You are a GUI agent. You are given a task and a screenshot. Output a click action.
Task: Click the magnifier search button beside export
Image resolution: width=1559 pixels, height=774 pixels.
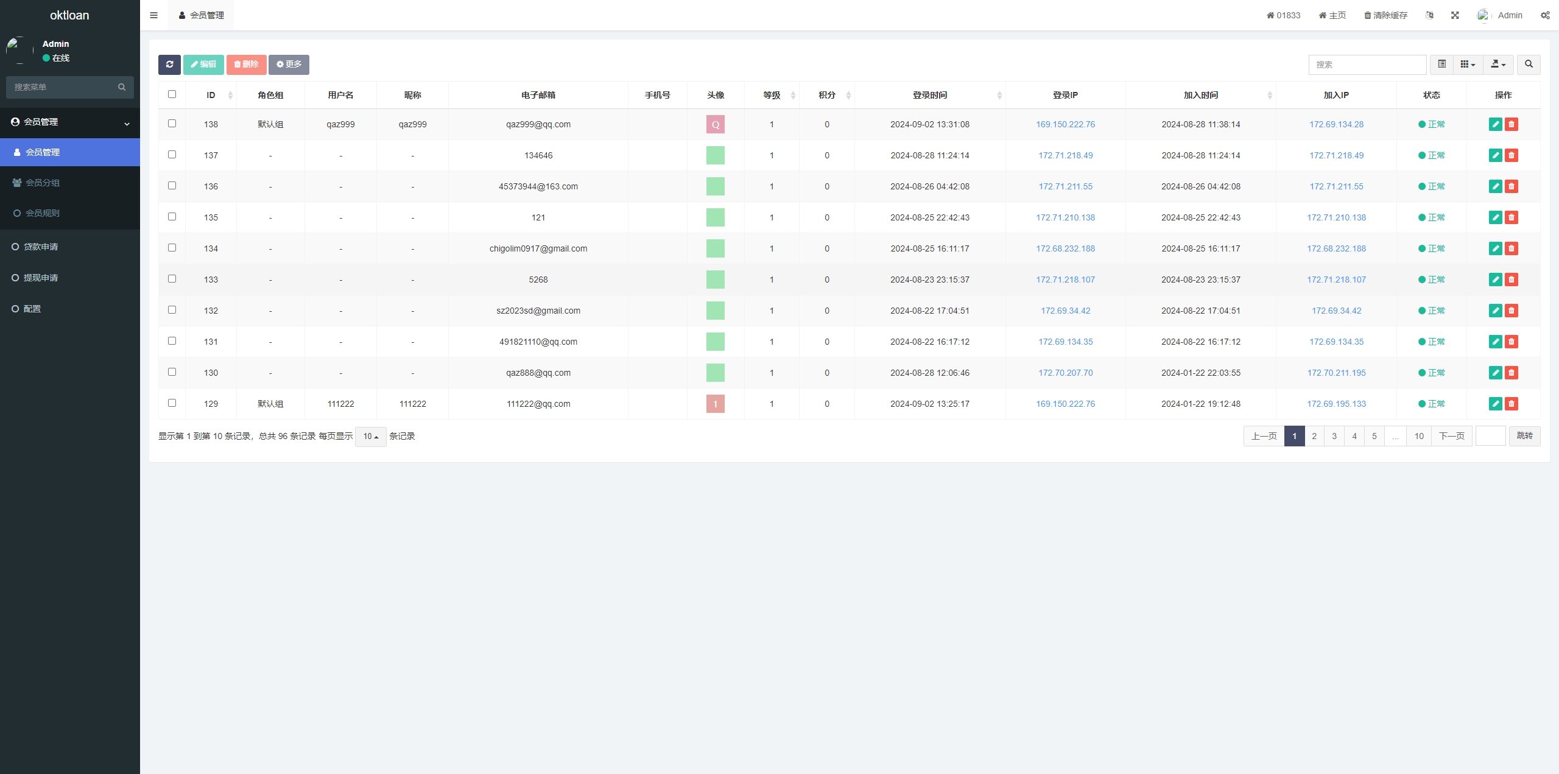click(x=1528, y=65)
